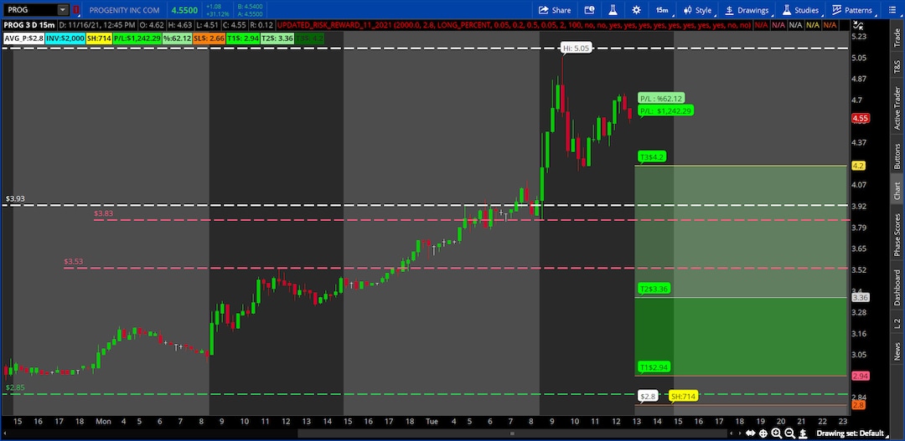This screenshot has height=441, width=905.
Task: Switch to the Trade side tab
Action: tap(897, 36)
